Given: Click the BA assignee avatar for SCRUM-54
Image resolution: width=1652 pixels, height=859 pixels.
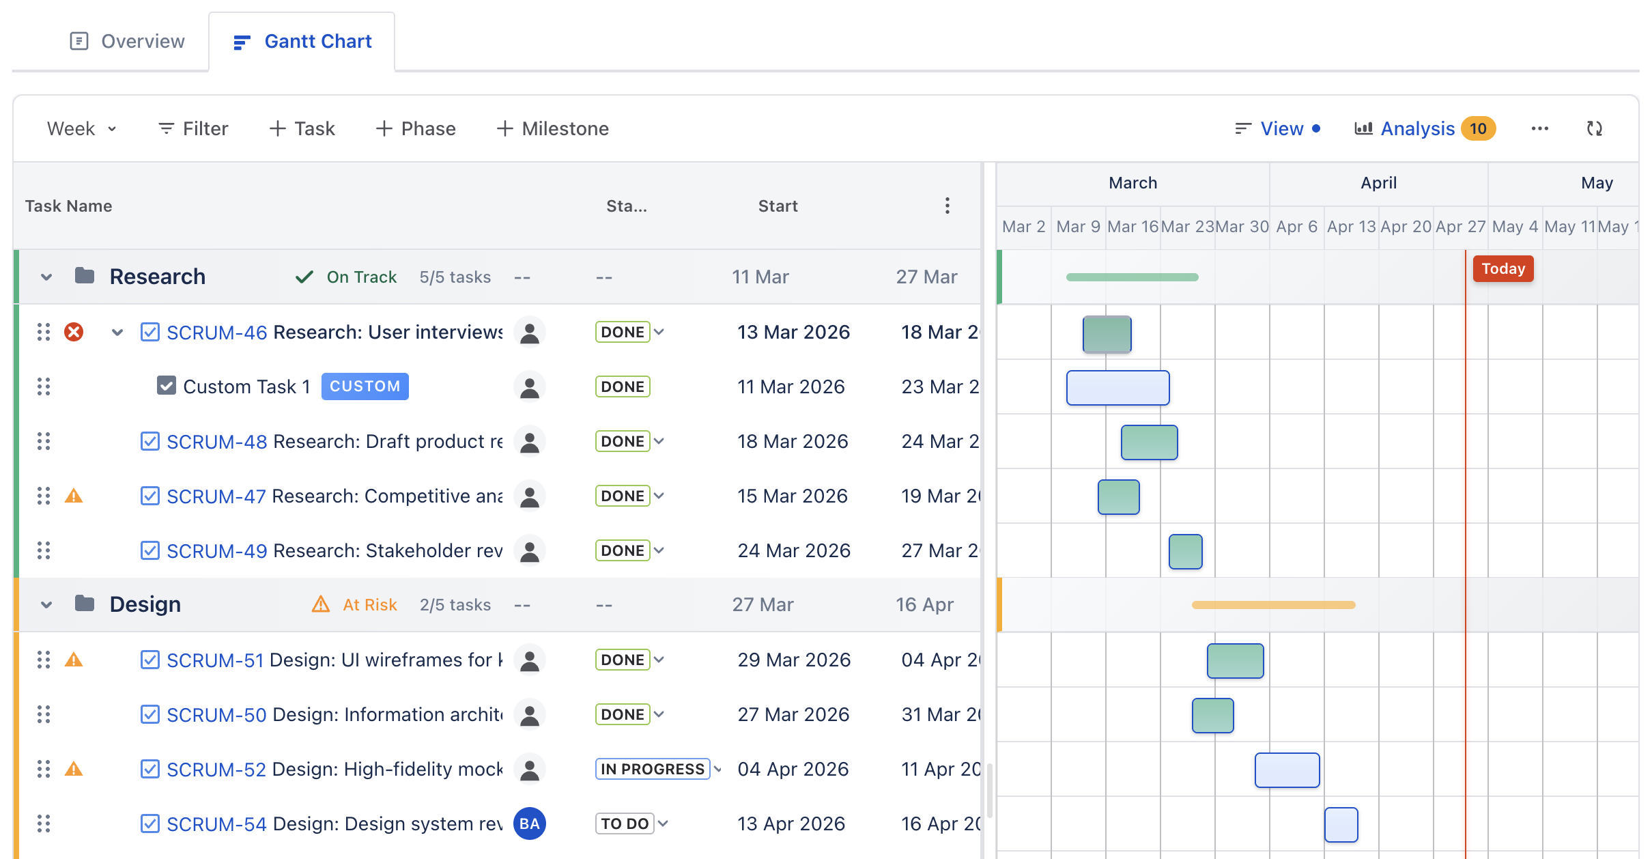Looking at the screenshot, I should tap(530, 823).
